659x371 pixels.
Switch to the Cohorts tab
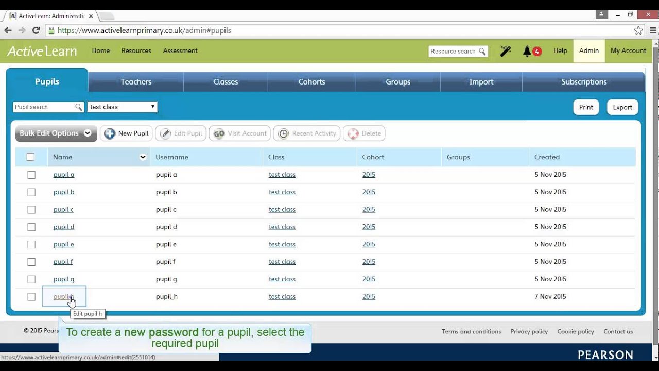(311, 82)
